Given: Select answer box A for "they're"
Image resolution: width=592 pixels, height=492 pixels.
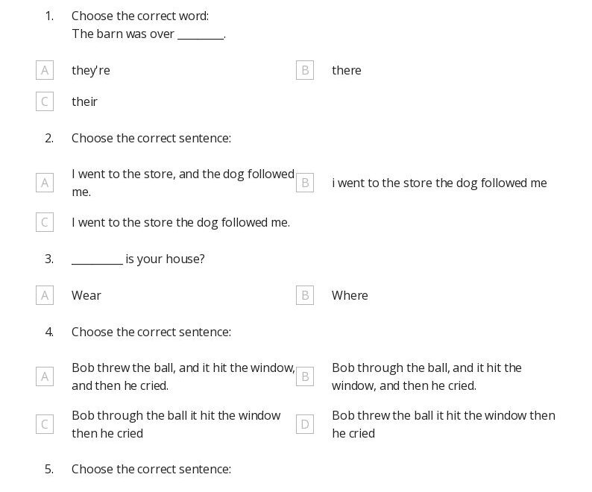Looking at the screenshot, I should point(45,70).
